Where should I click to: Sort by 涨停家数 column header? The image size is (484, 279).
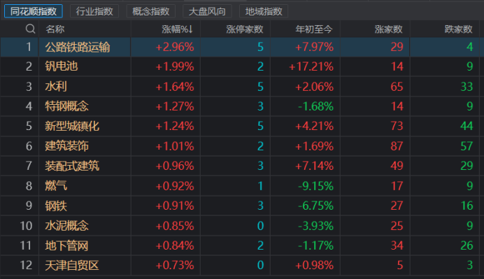tap(245, 29)
